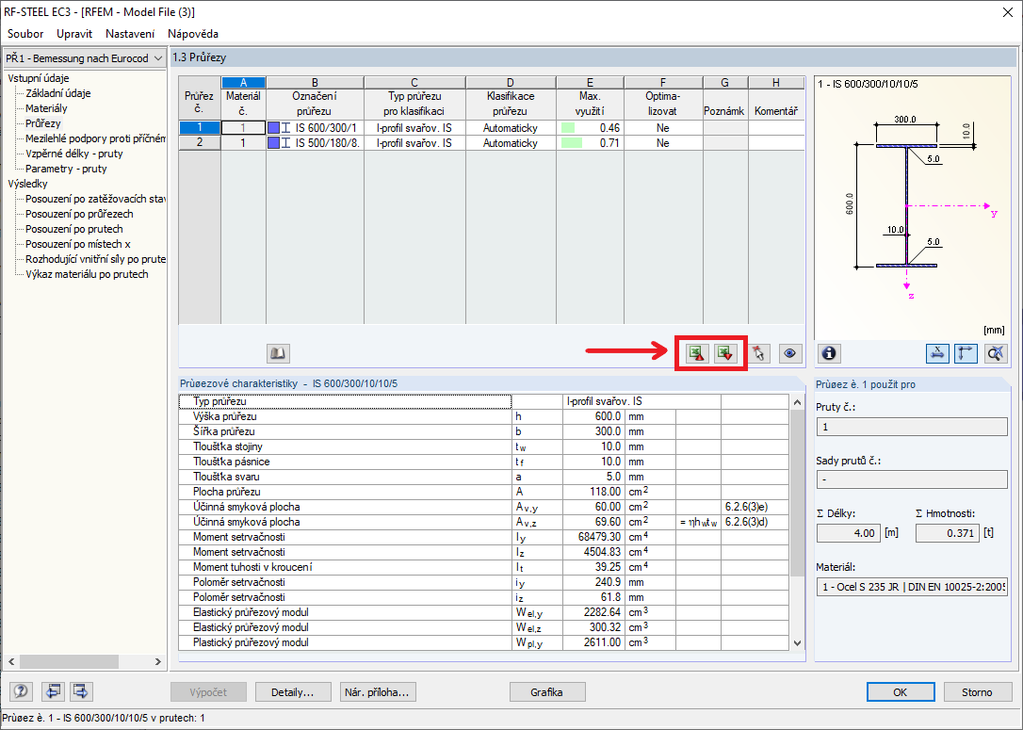Click the Výsledky tree heading
This screenshot has width=1023, height=730.
pos(28,184)
